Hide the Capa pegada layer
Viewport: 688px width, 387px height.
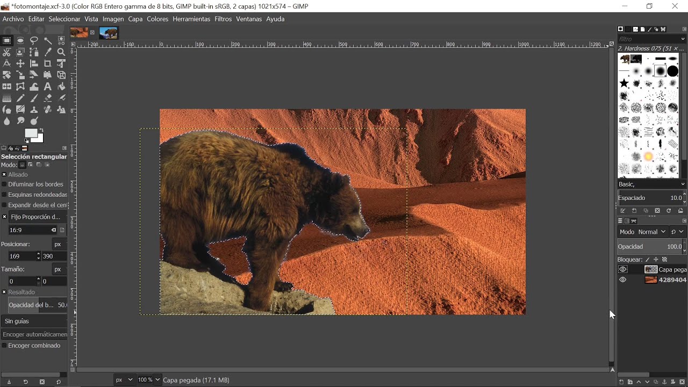point(623,269)
